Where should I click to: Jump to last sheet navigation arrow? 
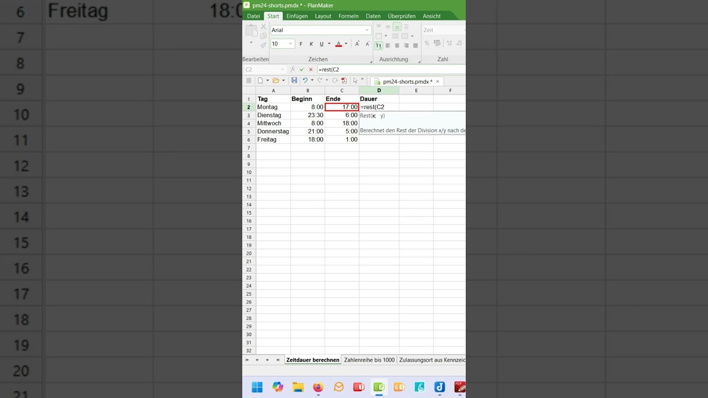pyautogui.click(x=277, y=360)
